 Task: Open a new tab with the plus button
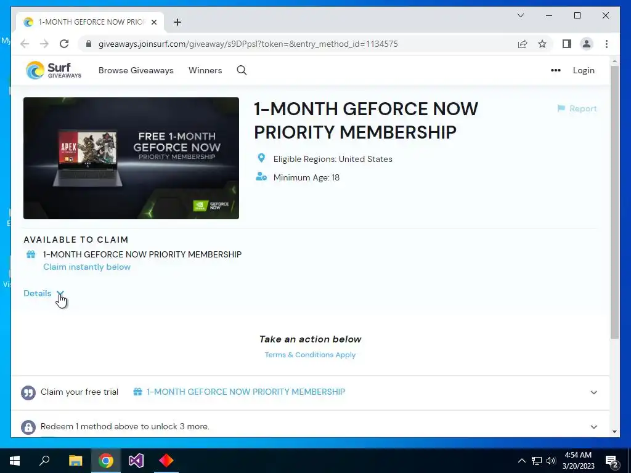(x=177, y=22)
